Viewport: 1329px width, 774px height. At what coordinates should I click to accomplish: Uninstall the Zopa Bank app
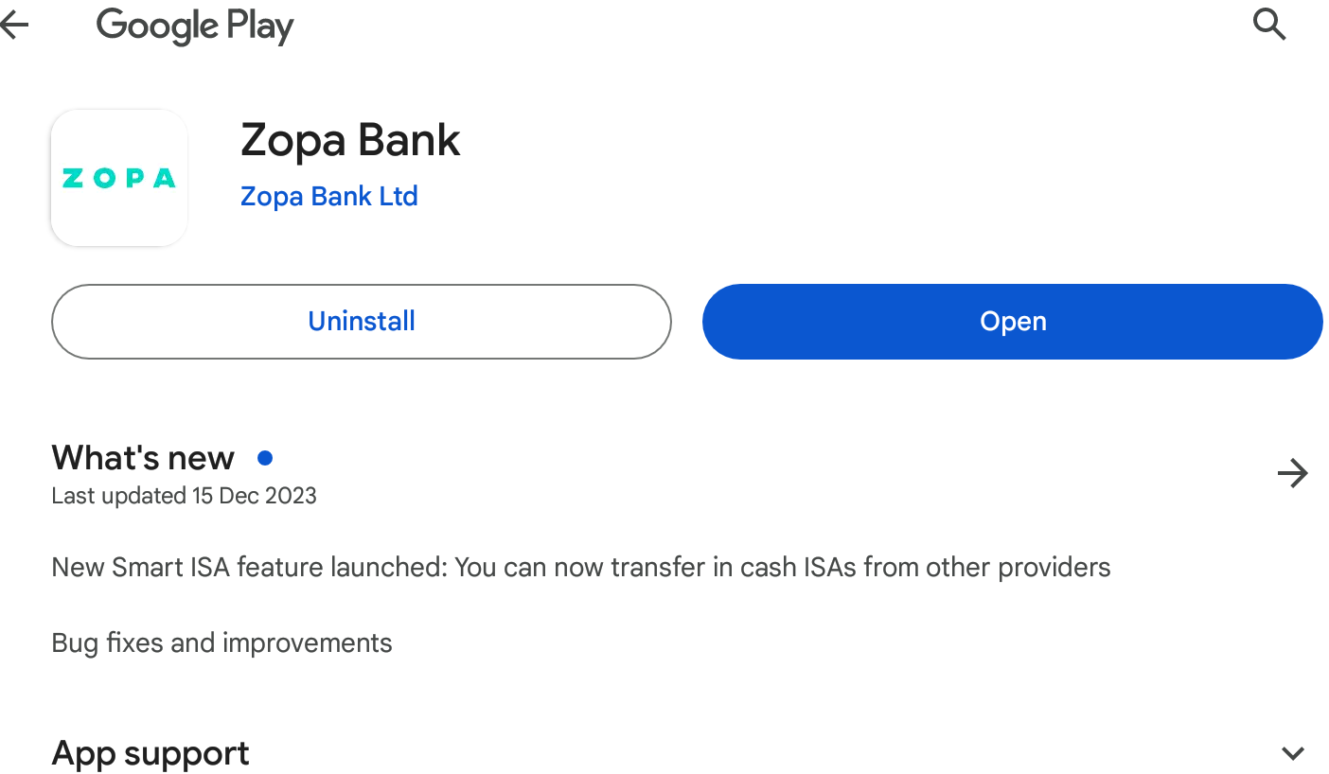362,322
